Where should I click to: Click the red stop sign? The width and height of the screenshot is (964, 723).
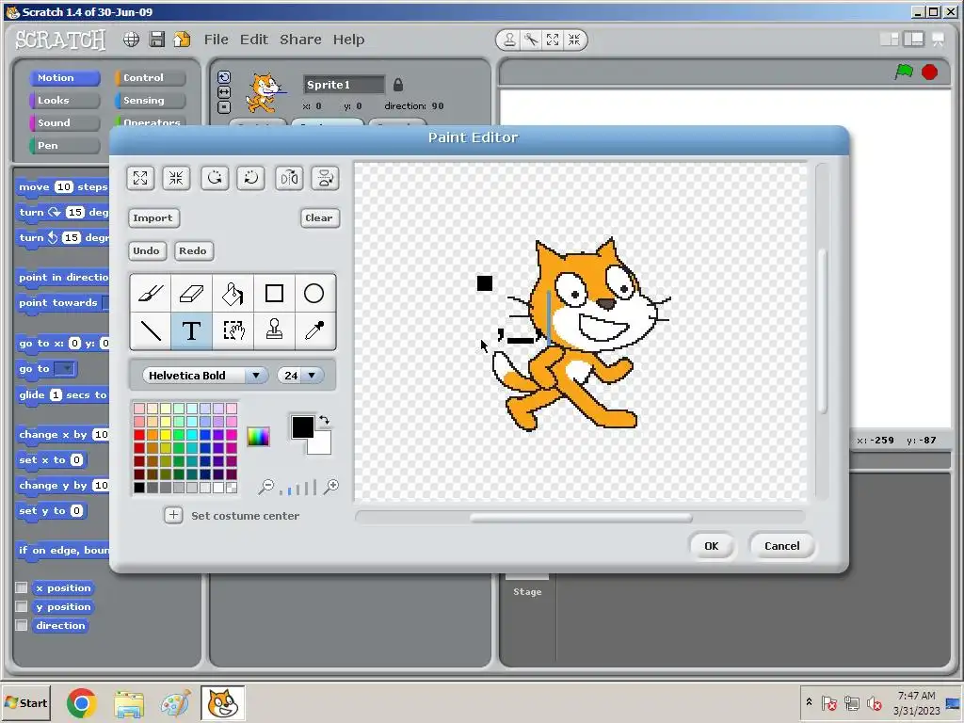tap(929, 72)
